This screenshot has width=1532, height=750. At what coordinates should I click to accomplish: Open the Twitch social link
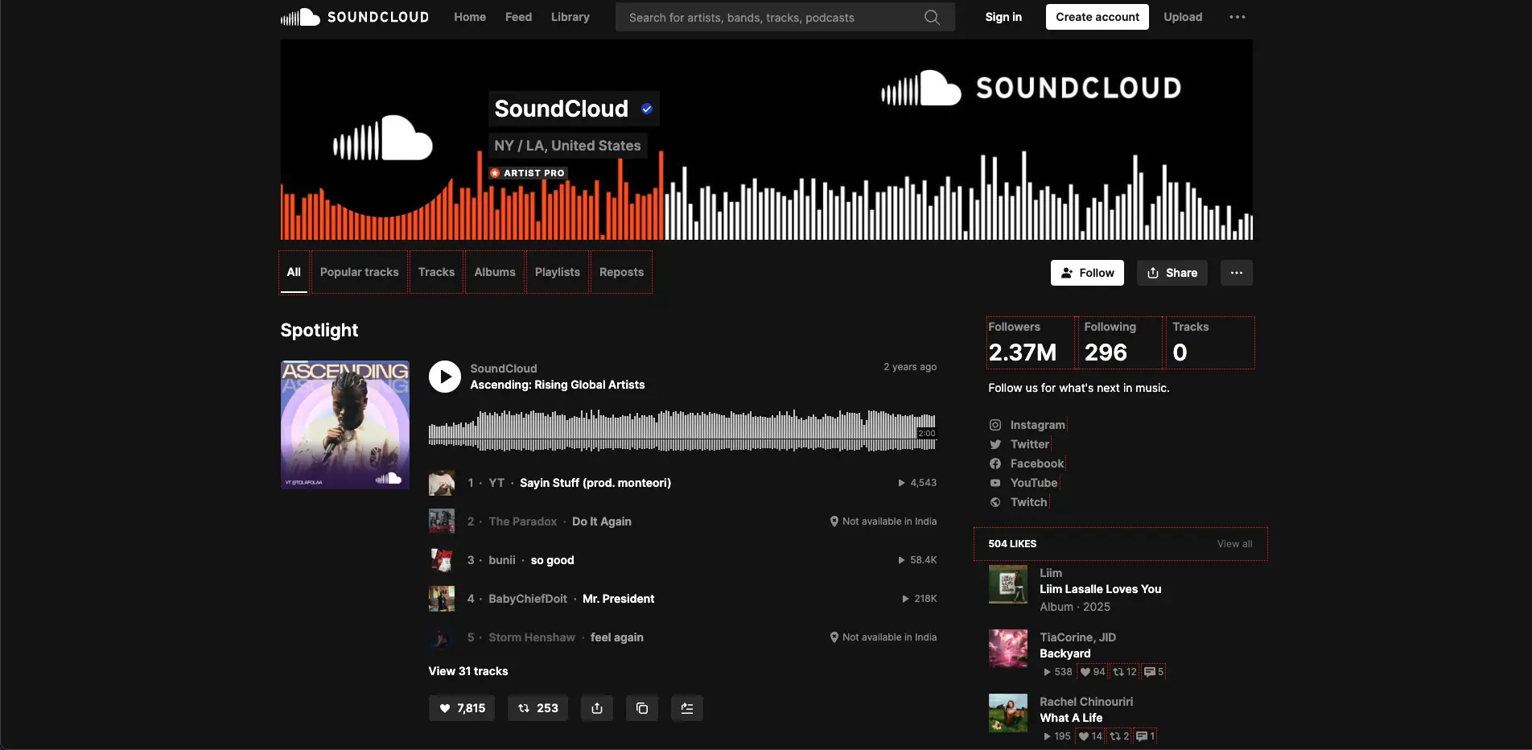(1028, 502)
